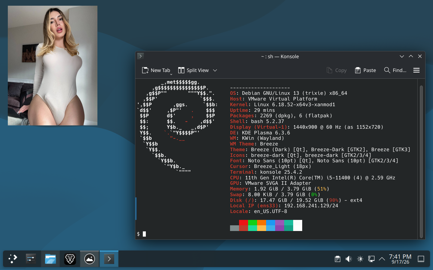Click the Copy toolbar button
Screen dimensions: 433x270
[336, 70]
